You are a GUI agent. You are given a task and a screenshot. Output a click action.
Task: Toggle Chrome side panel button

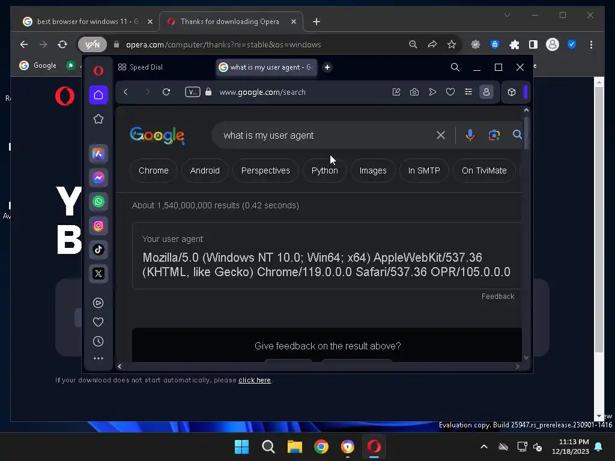pos(533,44)
